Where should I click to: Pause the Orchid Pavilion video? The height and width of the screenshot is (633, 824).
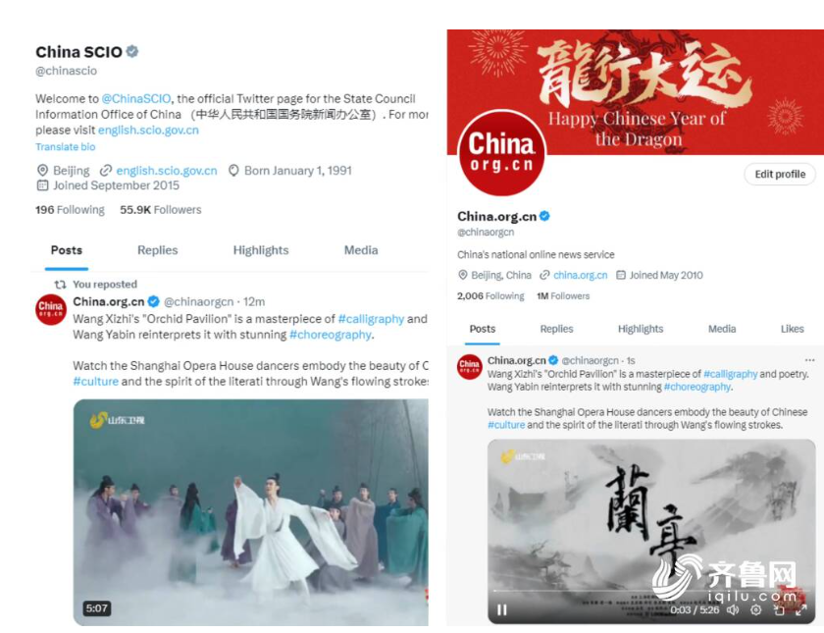click(x=502, y=609)
